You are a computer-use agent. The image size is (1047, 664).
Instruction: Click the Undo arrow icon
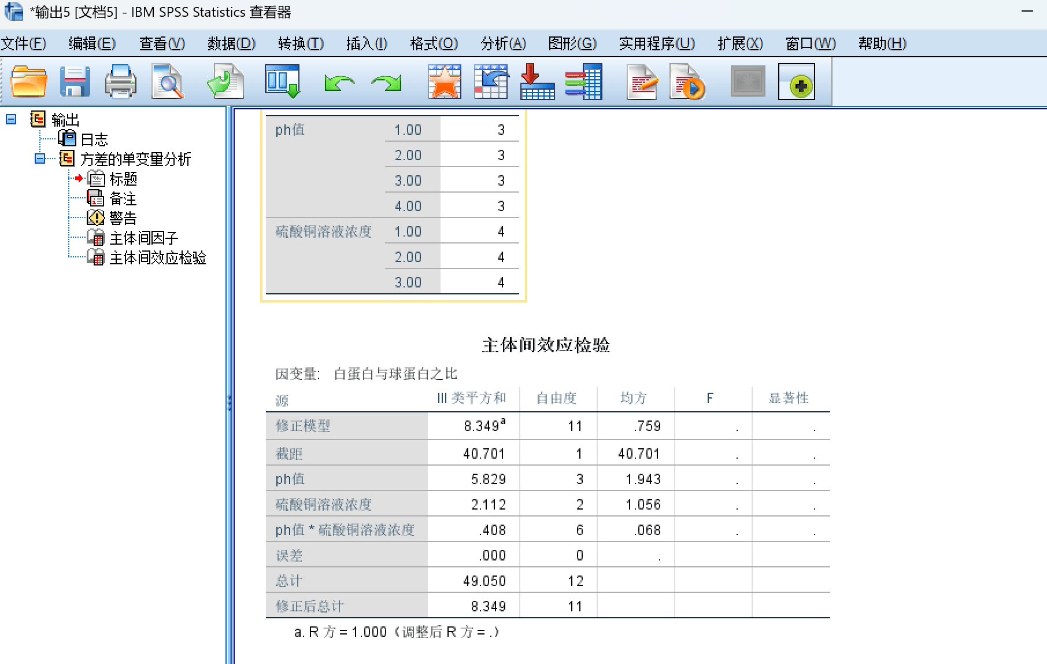[x=339, y=83]
